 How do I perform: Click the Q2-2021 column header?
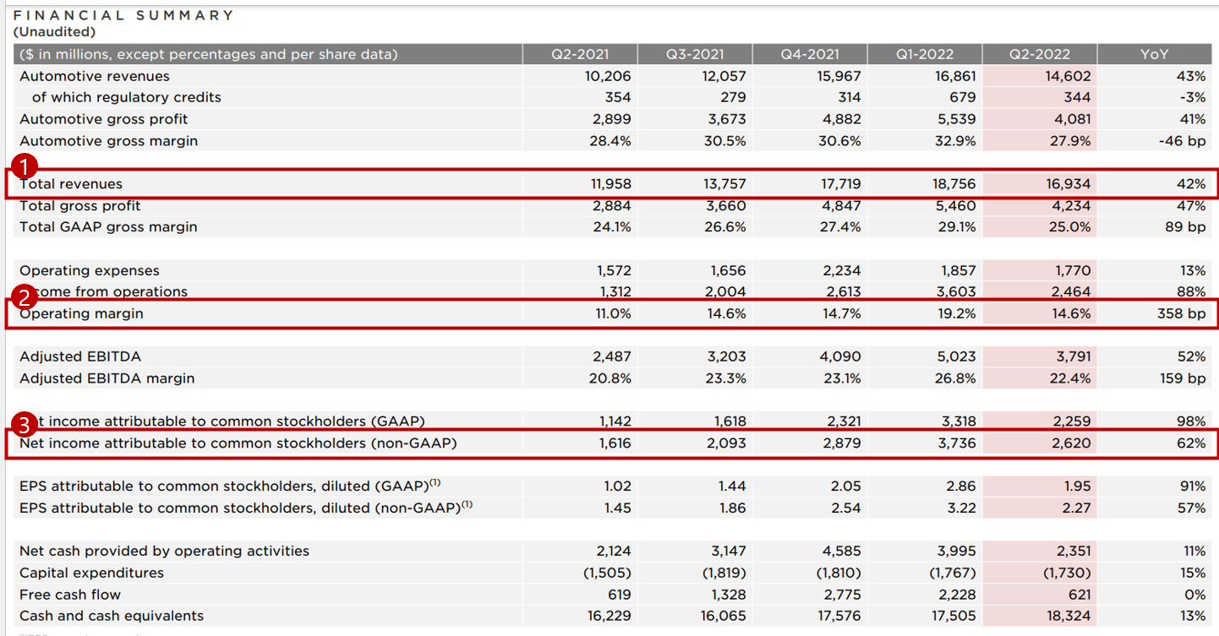click(579, 54)
